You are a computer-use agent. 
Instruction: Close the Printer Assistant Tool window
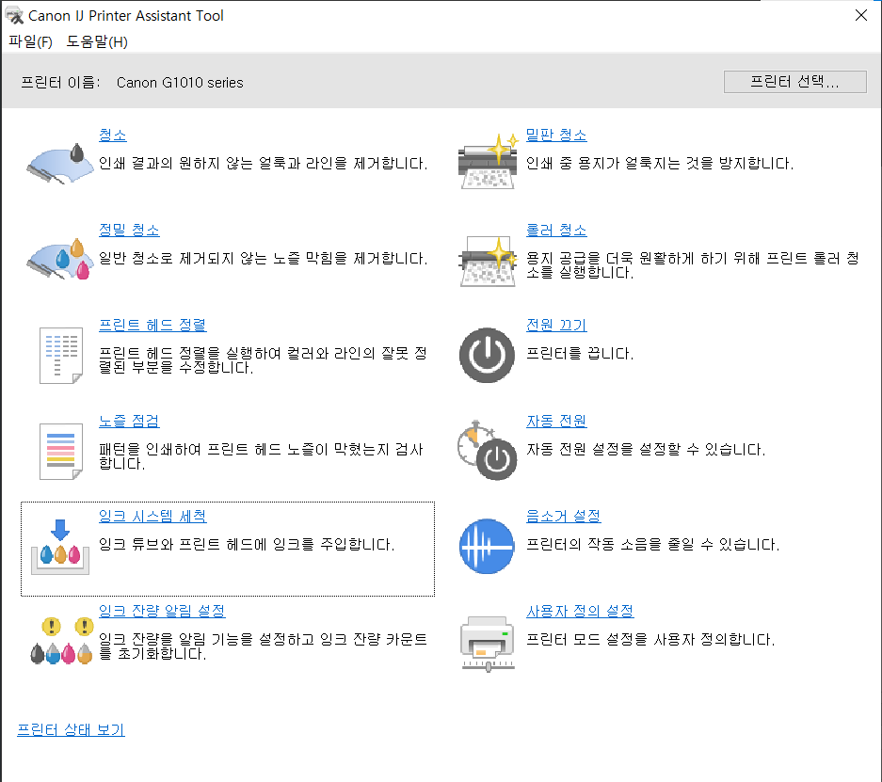point(861,15)
